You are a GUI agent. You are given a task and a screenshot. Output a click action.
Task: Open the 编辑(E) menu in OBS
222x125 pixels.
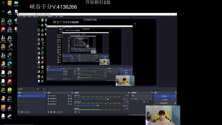[25, 17]
